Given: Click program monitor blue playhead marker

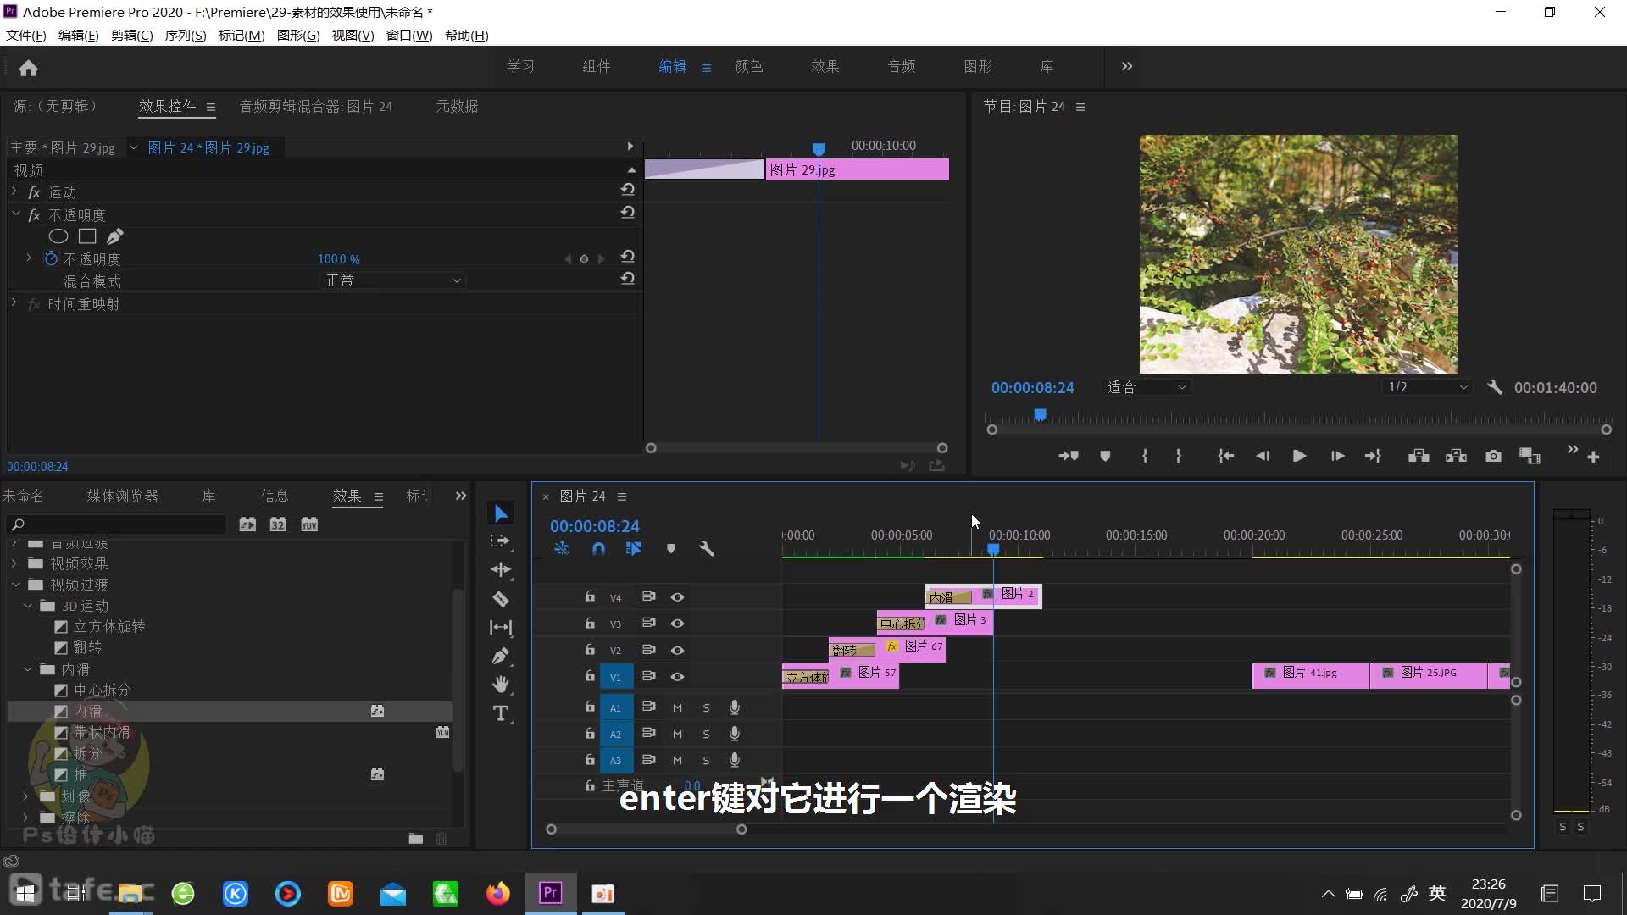Looking at the screenshot, I should point(1040,414).
